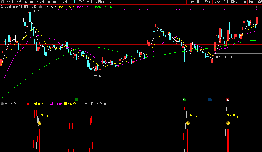This screenshot has height=152, width=262.
Task: Open the 更多 periods menu
Action: pos(110,2)
